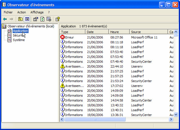
Task: Click the vertical scrollbar down arrow
Action: [x=176, y=115]
